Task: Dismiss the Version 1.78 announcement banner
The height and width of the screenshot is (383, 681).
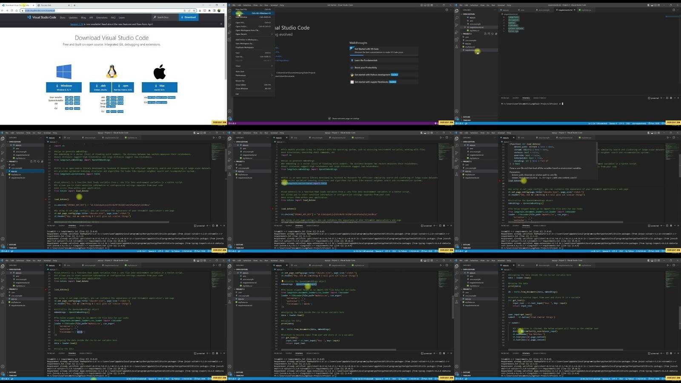Action: click(222, 24)
